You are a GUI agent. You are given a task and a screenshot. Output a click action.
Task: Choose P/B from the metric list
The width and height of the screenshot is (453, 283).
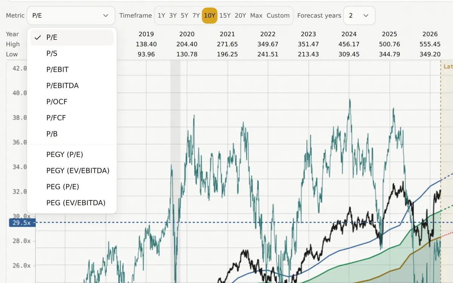point(72,134)
